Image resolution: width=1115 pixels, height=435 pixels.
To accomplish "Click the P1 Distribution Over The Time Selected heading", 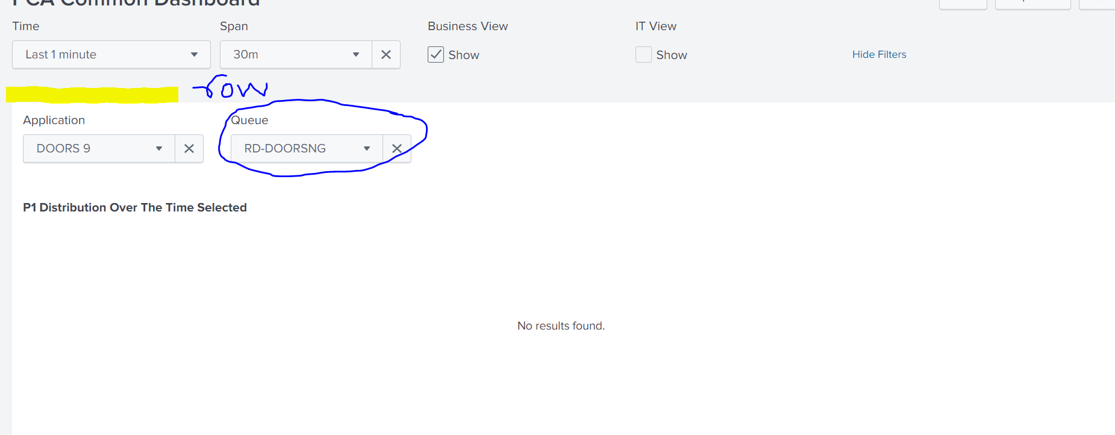I will (x=134, y=207).
